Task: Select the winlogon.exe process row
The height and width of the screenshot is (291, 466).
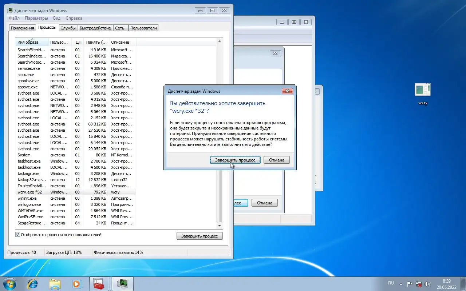Action: pos(76,204)
